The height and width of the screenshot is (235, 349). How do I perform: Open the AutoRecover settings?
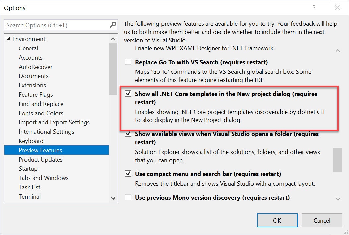click(35, 67)
